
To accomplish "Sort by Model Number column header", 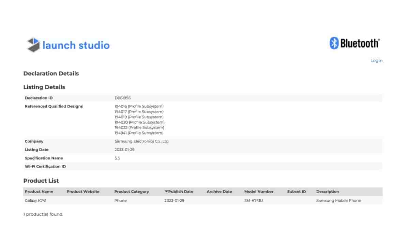I will 259,191.
